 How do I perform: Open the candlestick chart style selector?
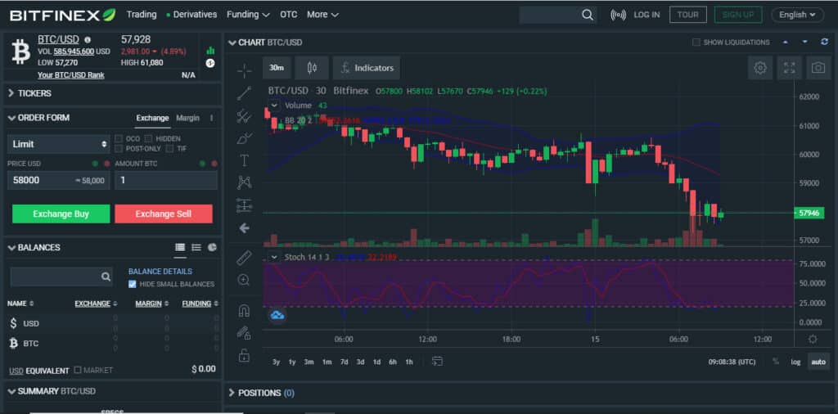(x=312, y=68)
